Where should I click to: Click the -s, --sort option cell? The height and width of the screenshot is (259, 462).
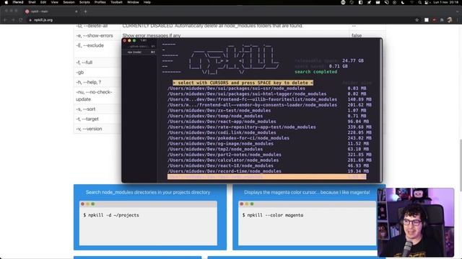pos(97,109)
